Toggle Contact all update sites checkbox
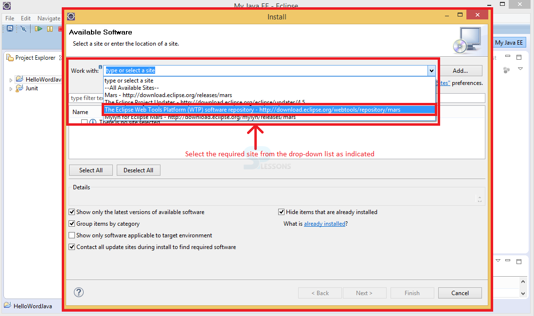534x316 pixels. 72,247
